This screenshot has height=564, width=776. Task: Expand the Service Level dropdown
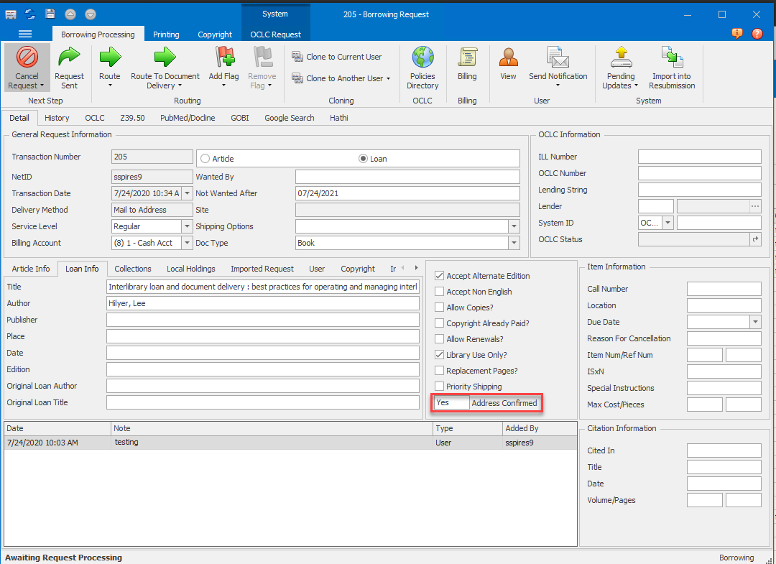pos(188,226)
